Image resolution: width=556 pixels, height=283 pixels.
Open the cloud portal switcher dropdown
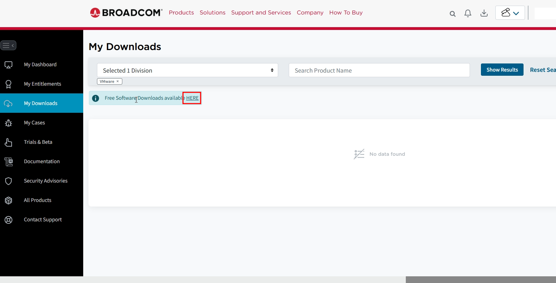pyautogui.click(x=510, y=13)
